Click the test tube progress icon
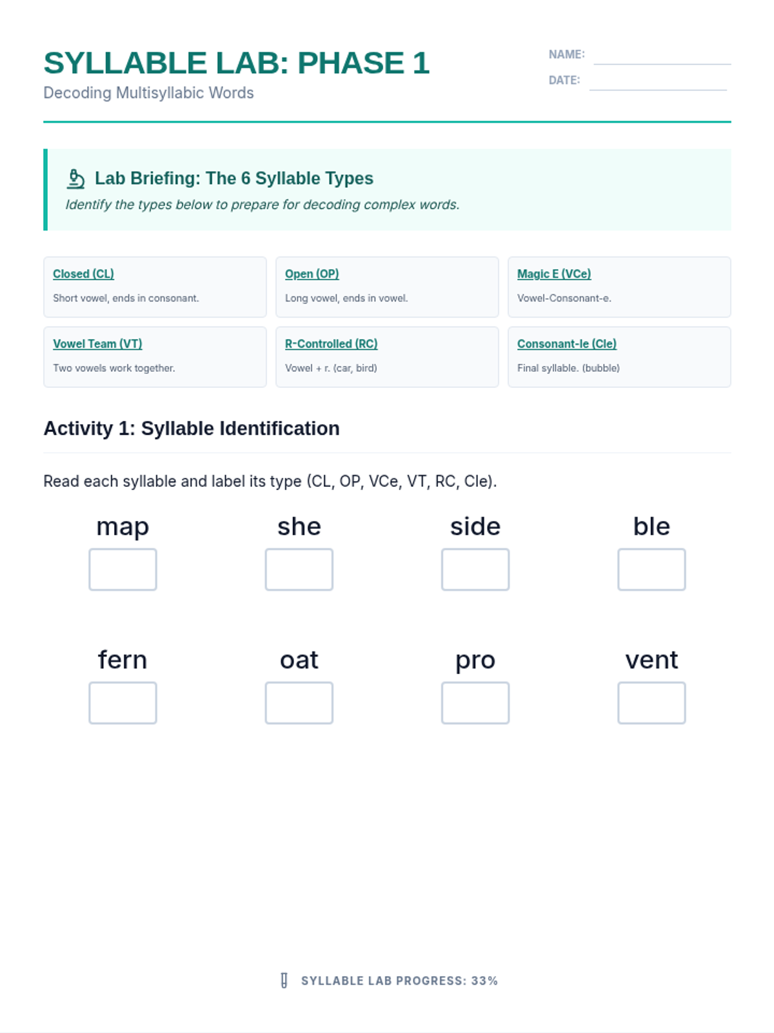The height and width of the screenshot is (1033, 774). pyautogui.click(x=284, y=981)
